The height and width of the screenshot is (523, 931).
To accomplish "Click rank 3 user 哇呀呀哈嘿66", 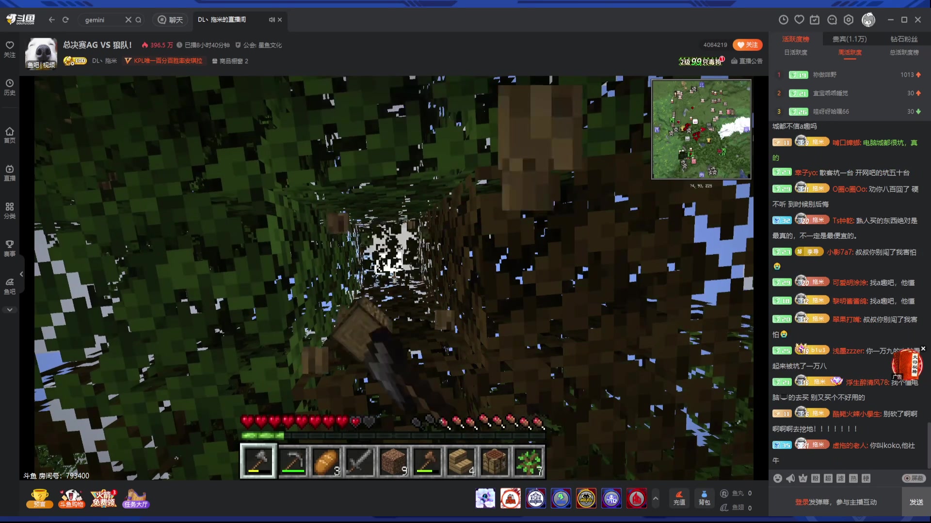I will [831, 111].
